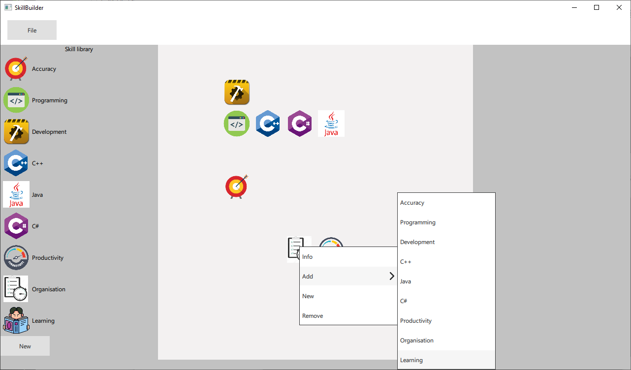This screenshot has width=631, height=370.
Task: Select the C++ icon on the canvas
Action: point(268,123)
